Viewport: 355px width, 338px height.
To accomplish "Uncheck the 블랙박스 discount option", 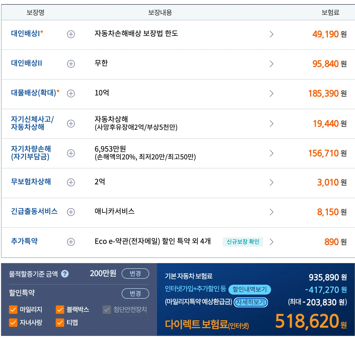I will (60, 310).
